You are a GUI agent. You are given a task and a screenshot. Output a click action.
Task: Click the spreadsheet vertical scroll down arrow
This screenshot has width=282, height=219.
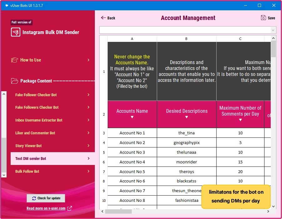point(273,207)
